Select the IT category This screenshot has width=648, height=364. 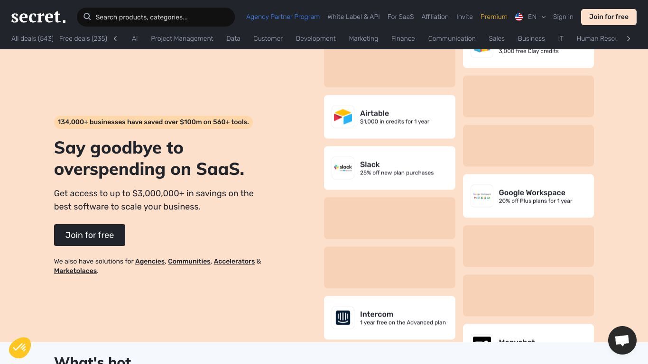pos(561,38)
